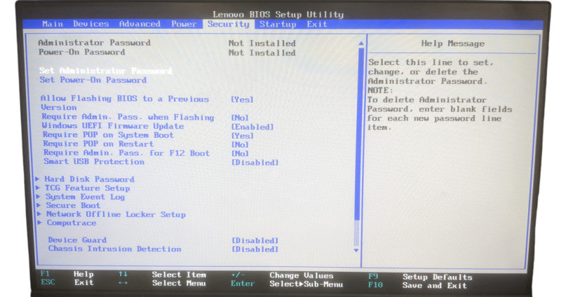Click the scrollbar up arrow
This screenshot has width=561, height=297.
(x=361, y=43)
